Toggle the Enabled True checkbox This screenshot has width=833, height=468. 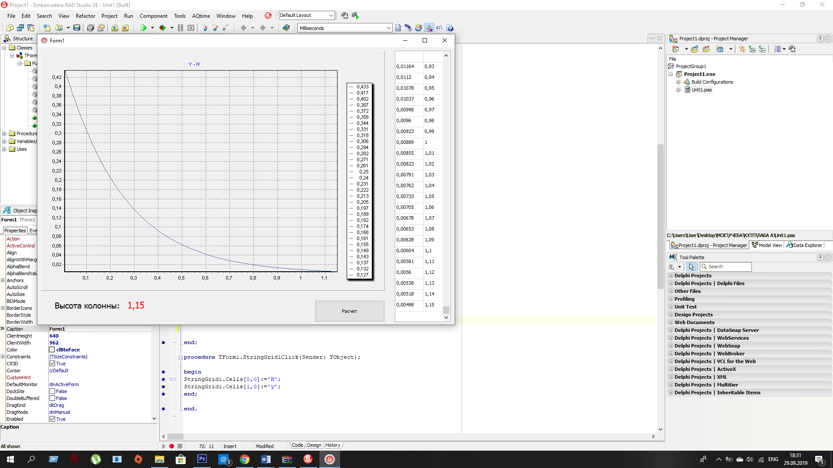pyautogui.click(x=52, y=419)
